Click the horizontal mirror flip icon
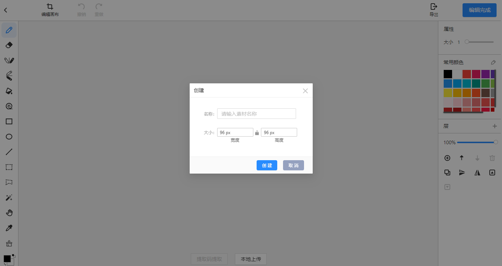 [477, 173]
